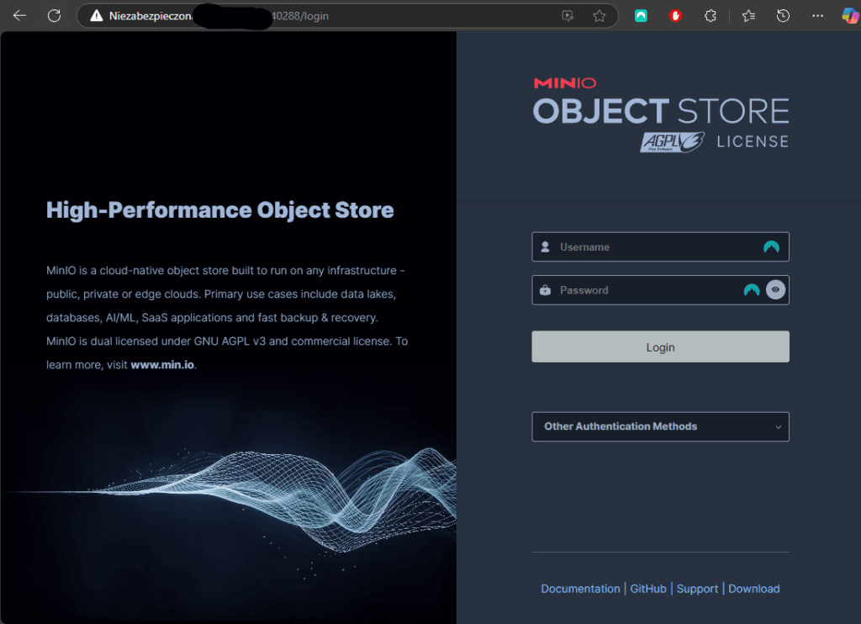
Task: Open the browser History icon
Action: [x=783, y=16]
